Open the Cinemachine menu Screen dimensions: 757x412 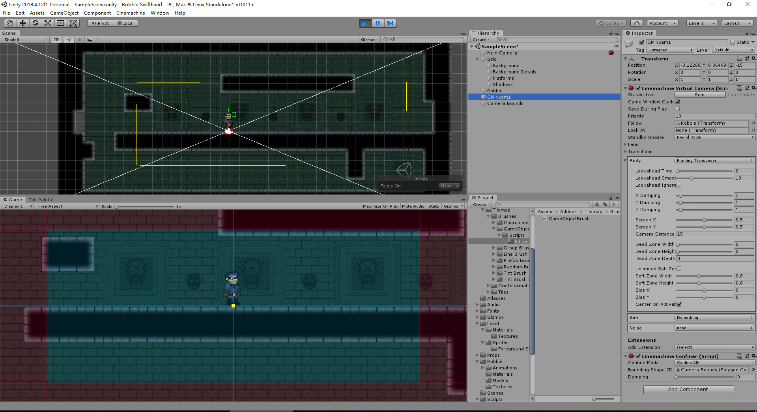tap(131, 13)
